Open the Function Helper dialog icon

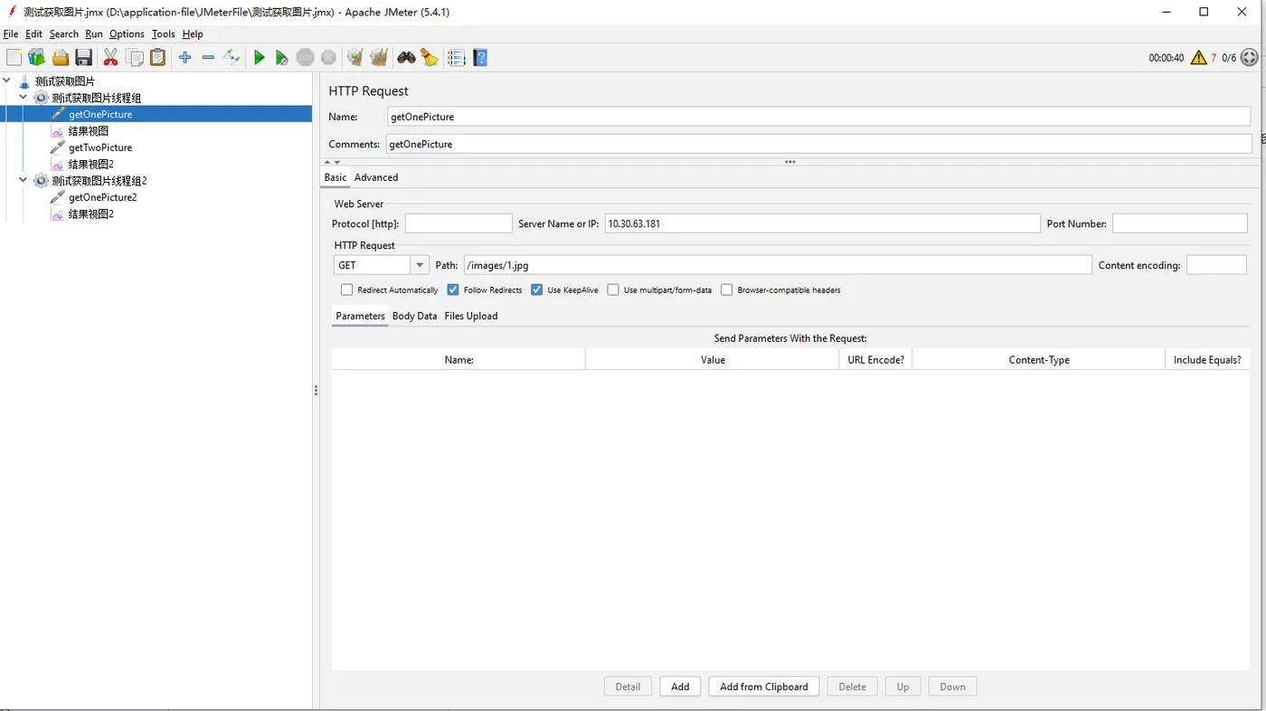coord(457,58)
